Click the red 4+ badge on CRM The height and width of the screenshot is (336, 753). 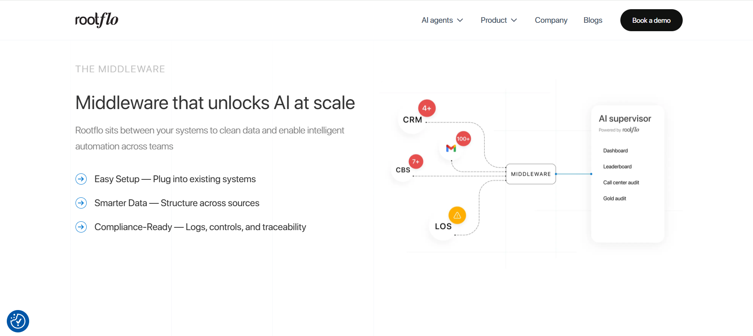(427, 108)
